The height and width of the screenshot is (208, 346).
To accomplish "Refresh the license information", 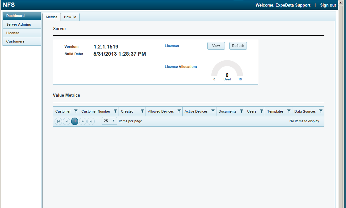I will coord(238,46).
